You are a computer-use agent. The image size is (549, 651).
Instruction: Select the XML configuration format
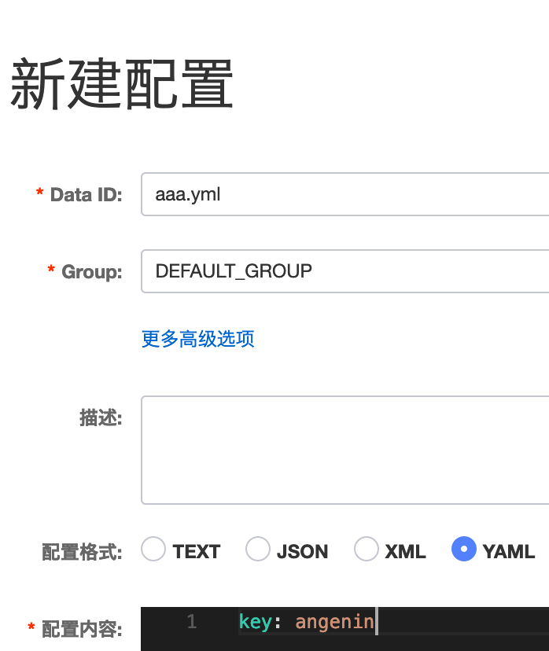click(366, 550)
